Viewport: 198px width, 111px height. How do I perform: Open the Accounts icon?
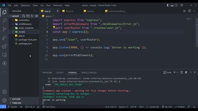(4, 92)
